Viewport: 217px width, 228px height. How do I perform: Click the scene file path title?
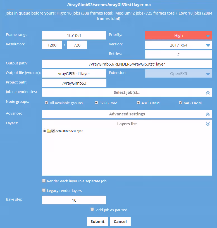[x=109, y=5]
